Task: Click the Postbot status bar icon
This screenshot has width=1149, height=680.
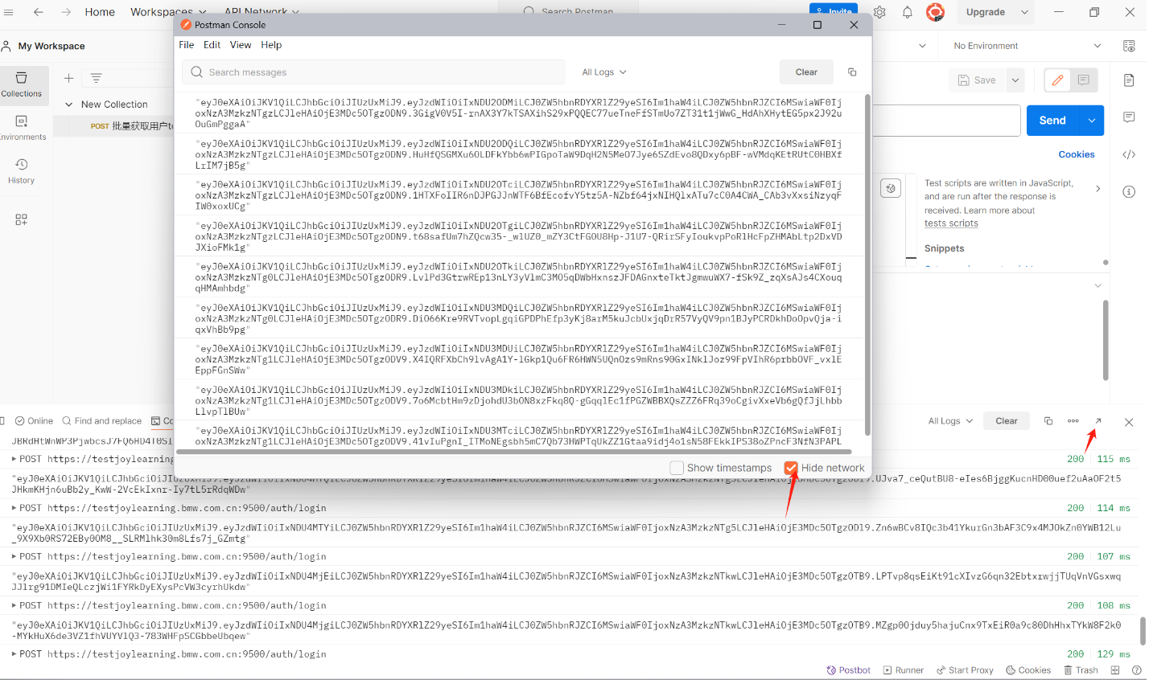Action: (x=848, y=670)
